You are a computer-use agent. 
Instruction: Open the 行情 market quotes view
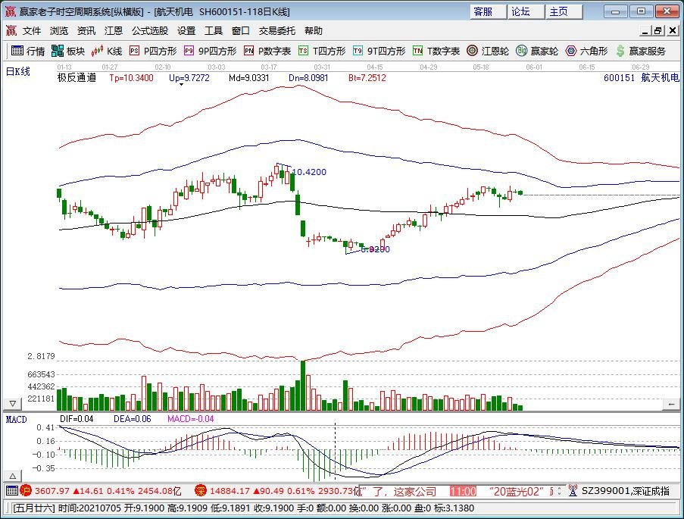point(28,51)
